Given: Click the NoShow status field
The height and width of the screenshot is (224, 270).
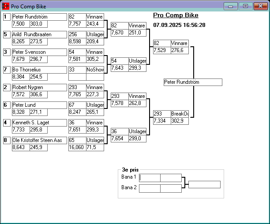Looking at the screenshot, I should point(95,70).
